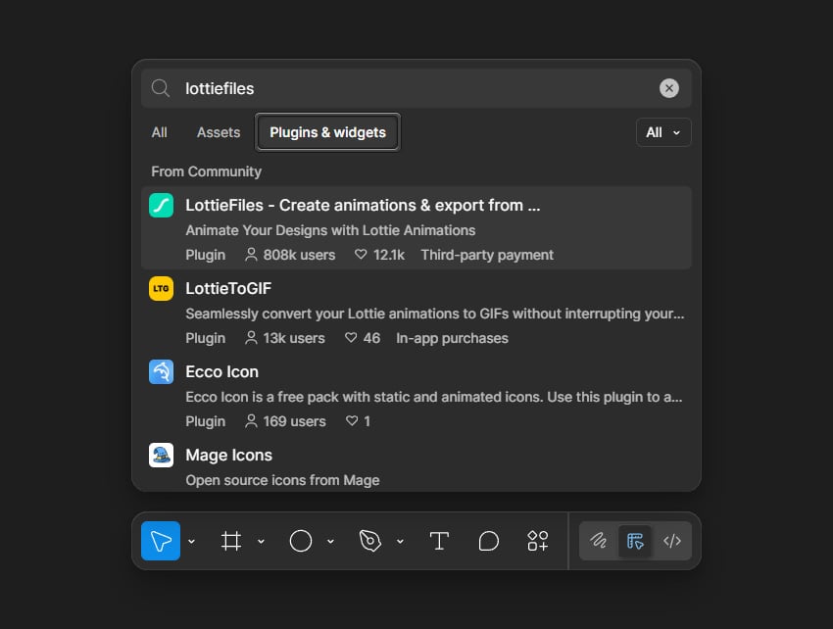Click the 'From Community' heading
This screenshot has width=833, height=629.
click(x=206, y=171)
